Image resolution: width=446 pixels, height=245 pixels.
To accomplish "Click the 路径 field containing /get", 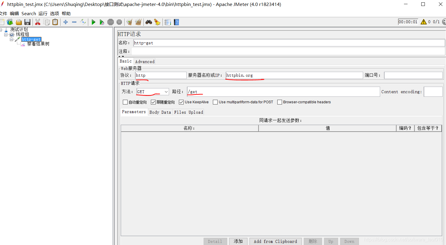I will (283, 92).
